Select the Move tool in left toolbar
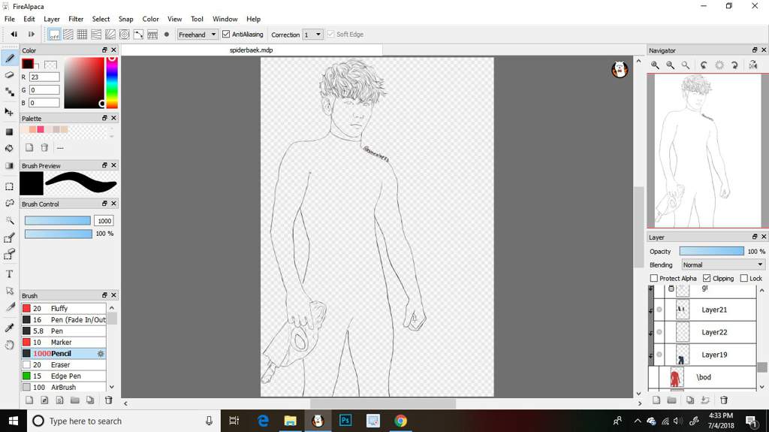The width and height of the screenshot is (769, 432). point(9,112)
